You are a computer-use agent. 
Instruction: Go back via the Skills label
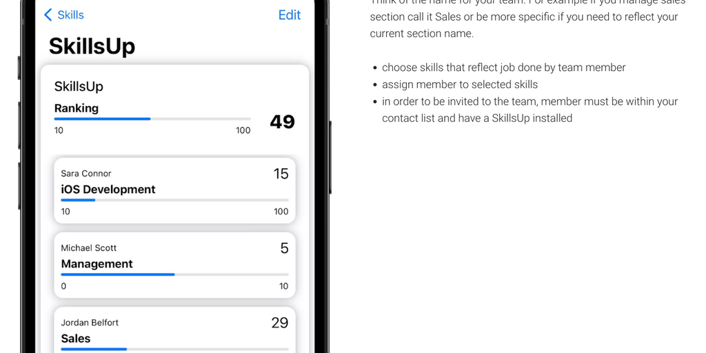click(x=70, y=15)
